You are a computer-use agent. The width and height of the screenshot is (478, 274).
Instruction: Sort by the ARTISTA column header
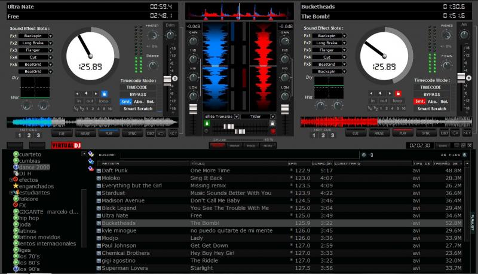[145, 163]
